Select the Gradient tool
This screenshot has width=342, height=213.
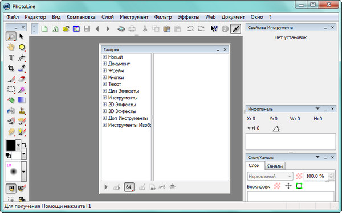[x=22, y=100]
